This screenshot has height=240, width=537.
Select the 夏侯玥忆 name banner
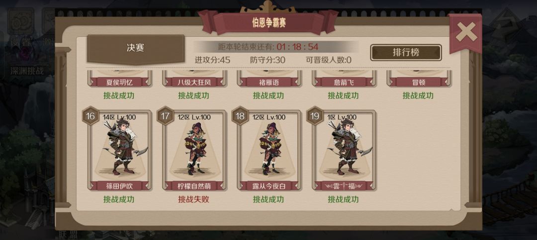pos(119,82)
